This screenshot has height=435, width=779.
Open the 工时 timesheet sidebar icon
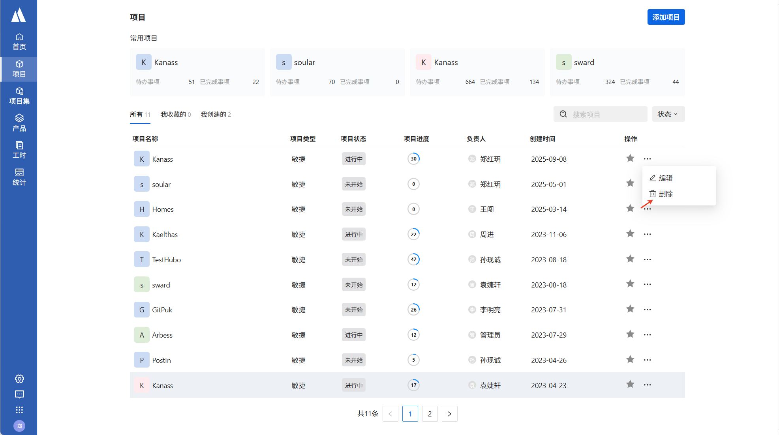tap(19, 150)
